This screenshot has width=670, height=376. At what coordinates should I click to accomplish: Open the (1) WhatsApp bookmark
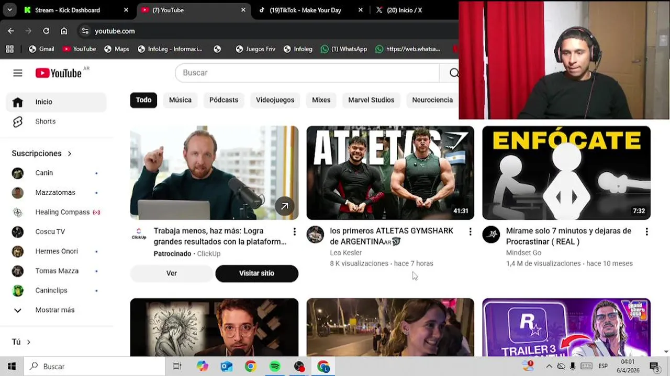(343, 49)
